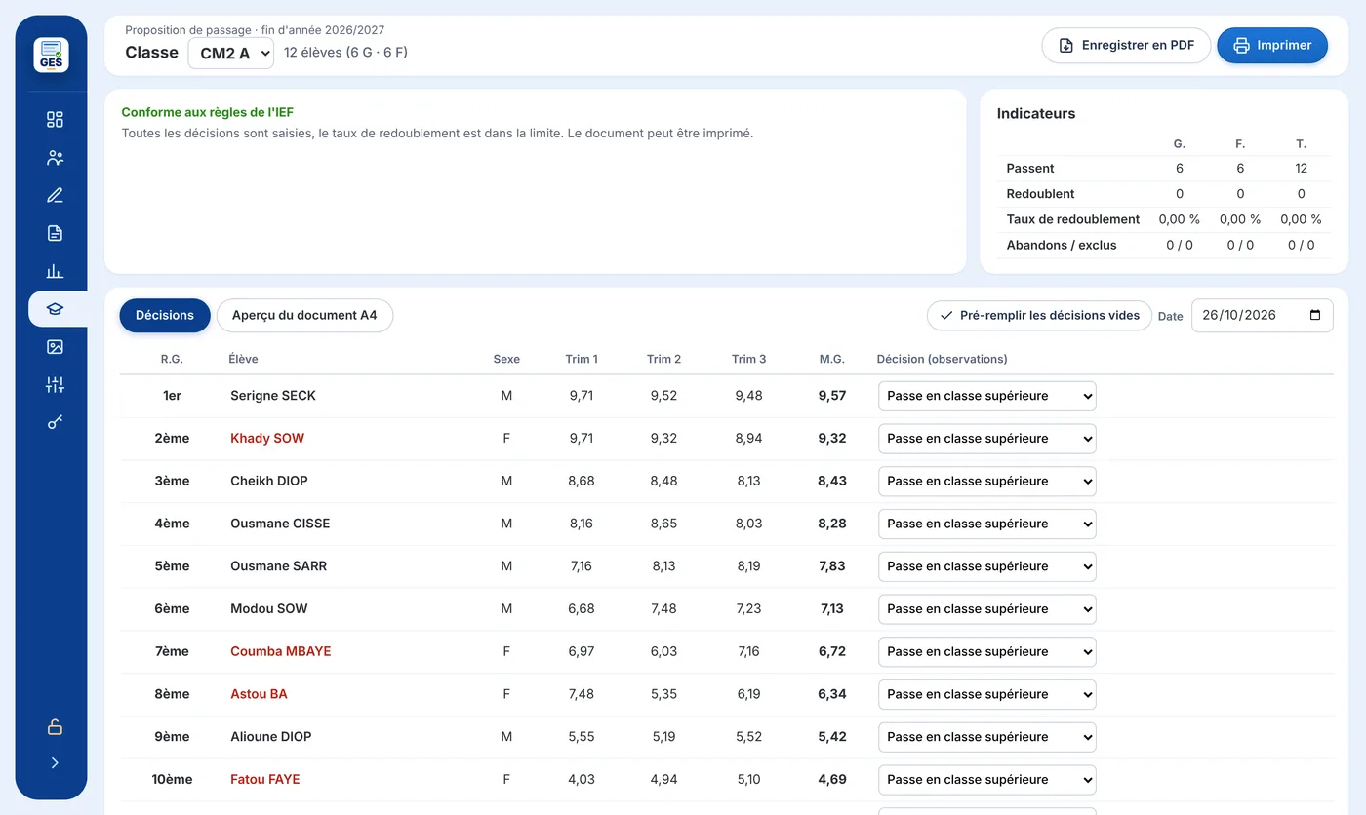The image size is (1366, 815).
Task: Open the dashboard grid icon in sidebar
Action: 55,119
